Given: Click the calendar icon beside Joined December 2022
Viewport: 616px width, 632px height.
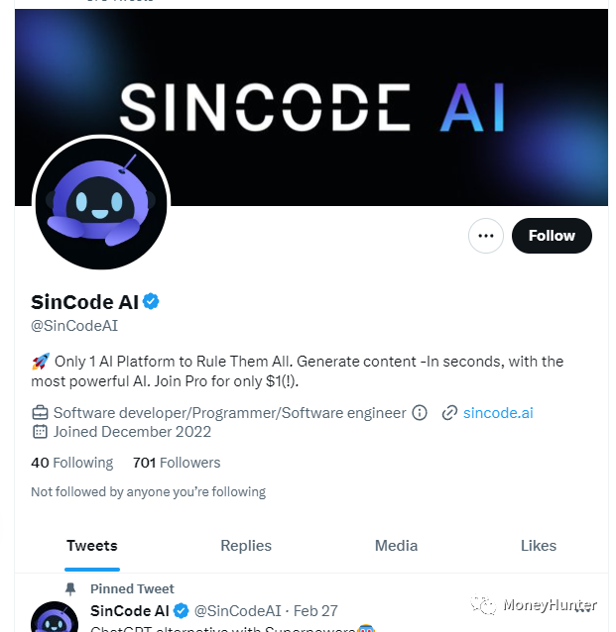Looking at the screenshot, I should point(40,432).
